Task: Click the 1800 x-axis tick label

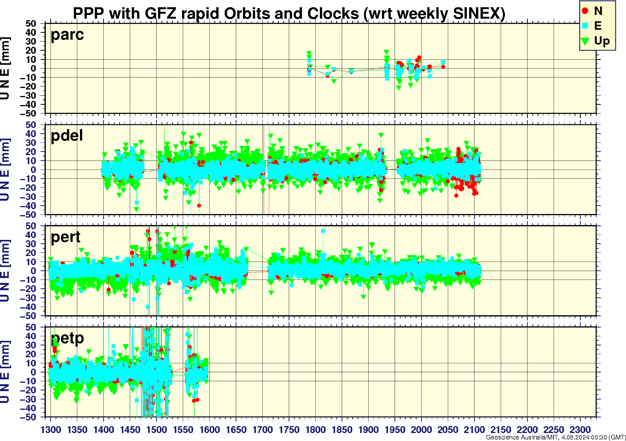Action: pos(315,430)
